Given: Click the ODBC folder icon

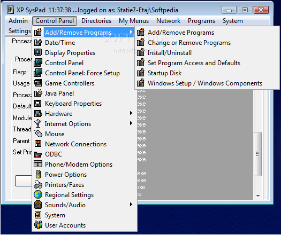Looking at the screenshot, I should point(38,154).
